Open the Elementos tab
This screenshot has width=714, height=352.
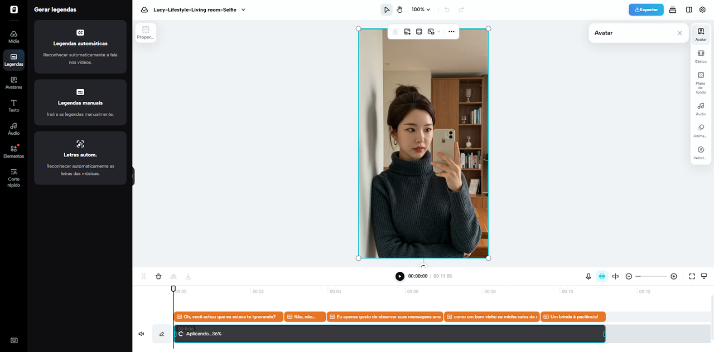13,151
